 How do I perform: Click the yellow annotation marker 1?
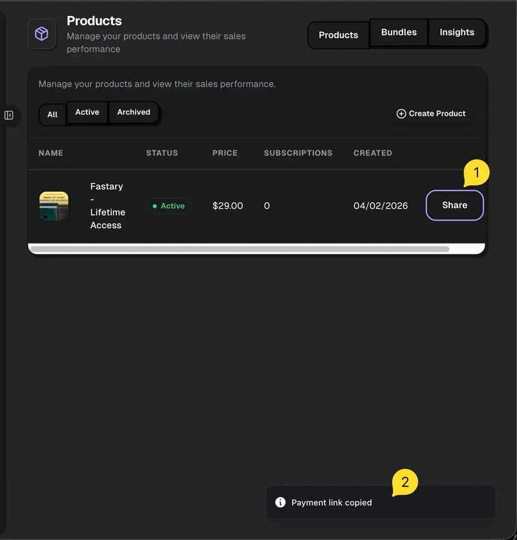476,173
